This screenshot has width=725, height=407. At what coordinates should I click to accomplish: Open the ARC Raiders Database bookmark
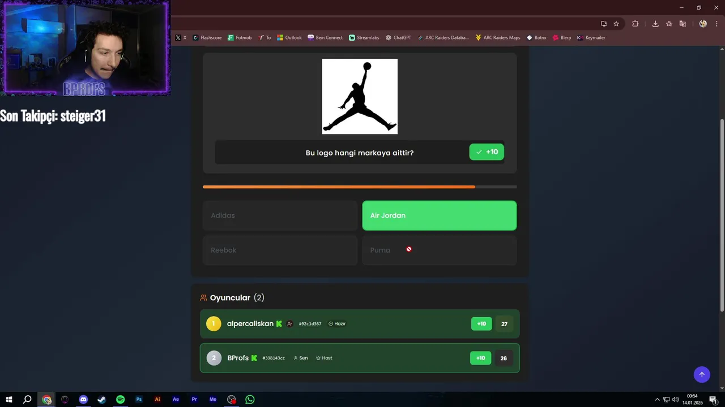click(x=443, y=38)
